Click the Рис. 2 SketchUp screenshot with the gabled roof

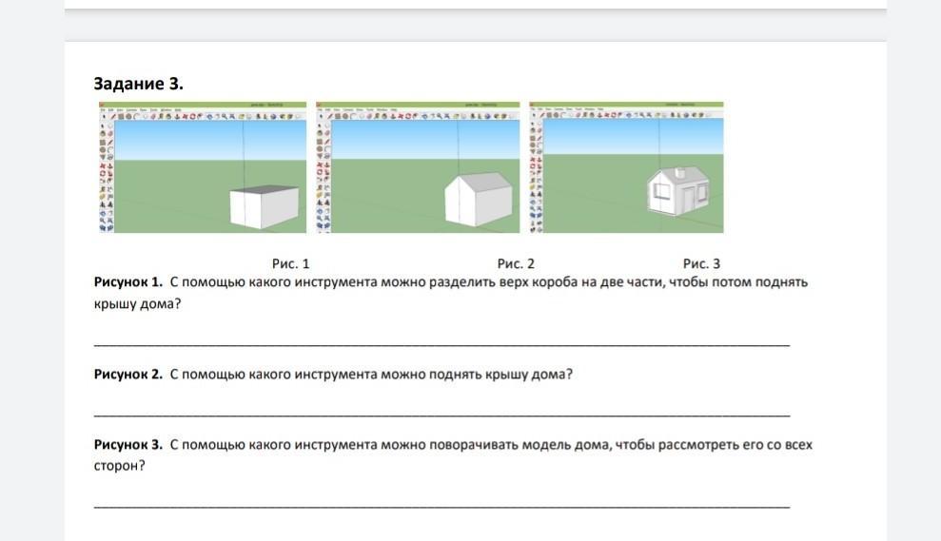click(x=418, y=167)
